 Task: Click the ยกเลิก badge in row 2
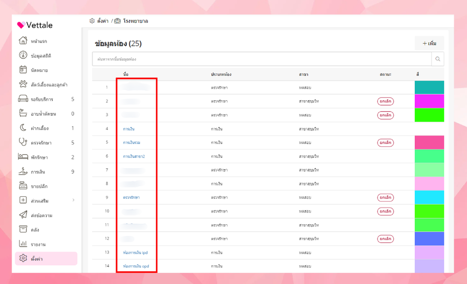385,101
